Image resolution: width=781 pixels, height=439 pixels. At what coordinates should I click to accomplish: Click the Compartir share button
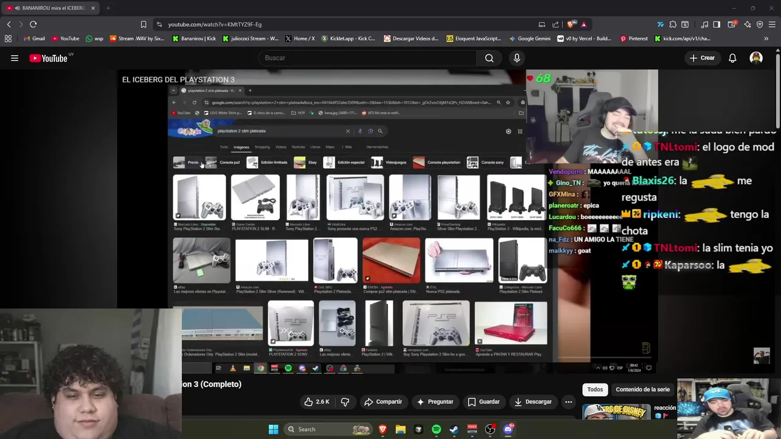coord(383,402)
